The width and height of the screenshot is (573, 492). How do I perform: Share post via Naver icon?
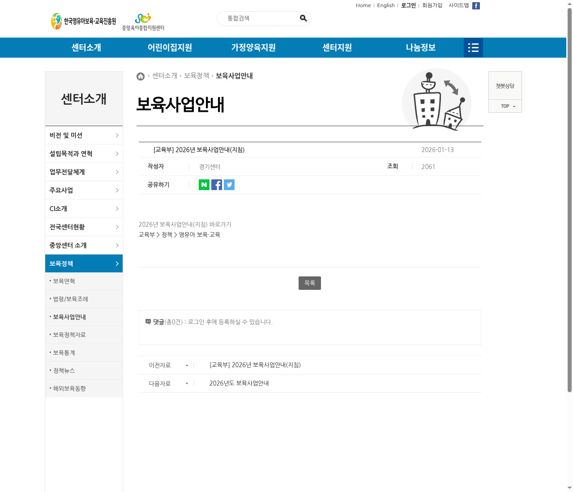[x=204, y=185]
